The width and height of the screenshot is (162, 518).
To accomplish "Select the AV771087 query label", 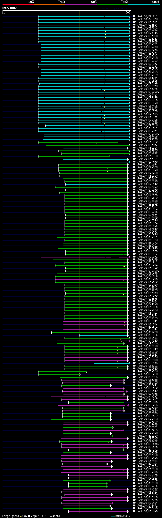I will tap(10, 8).
